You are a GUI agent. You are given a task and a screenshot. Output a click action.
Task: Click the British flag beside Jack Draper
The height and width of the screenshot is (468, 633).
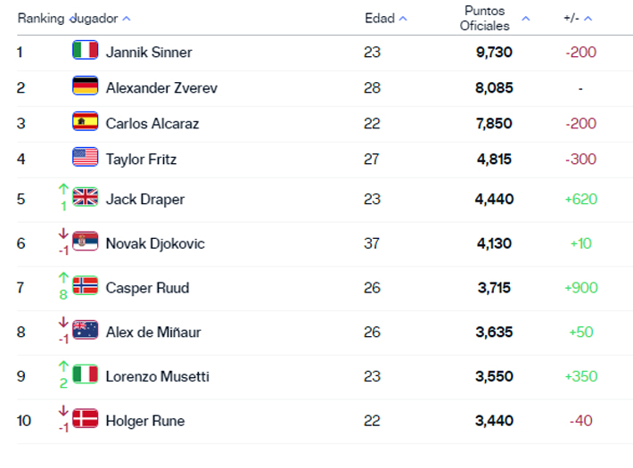click(x=86, y=197)
